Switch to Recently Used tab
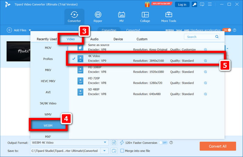Screen dimensions: 243x157 (x=47, y=39)
